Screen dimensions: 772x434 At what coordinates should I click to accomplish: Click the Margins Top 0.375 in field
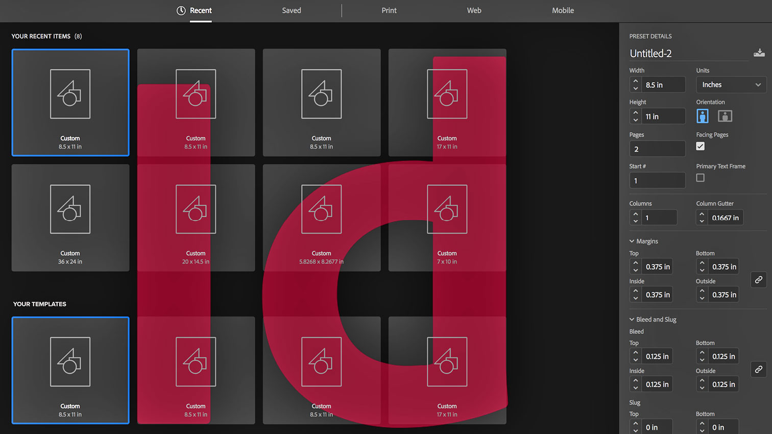coord(657,267)
